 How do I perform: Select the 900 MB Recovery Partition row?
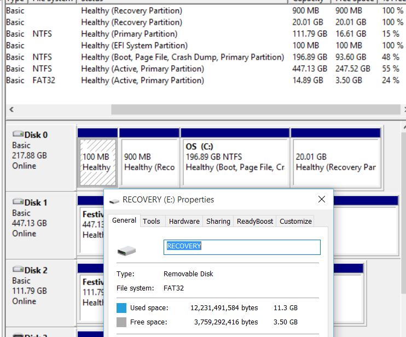pos(205,10)
